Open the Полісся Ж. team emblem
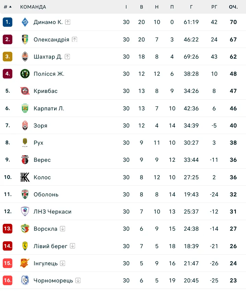This screenshot has height=291, width=246. pos(25,74)
